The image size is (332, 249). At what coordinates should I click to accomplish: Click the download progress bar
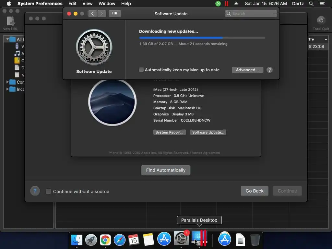(x=202, y=38)
